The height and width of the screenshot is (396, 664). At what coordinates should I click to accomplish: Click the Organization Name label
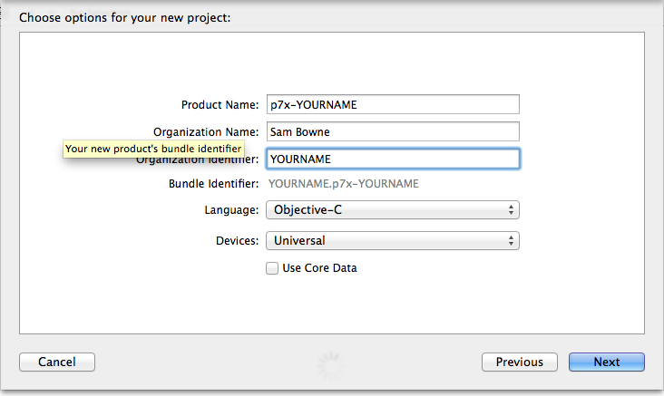click(205, 132)
